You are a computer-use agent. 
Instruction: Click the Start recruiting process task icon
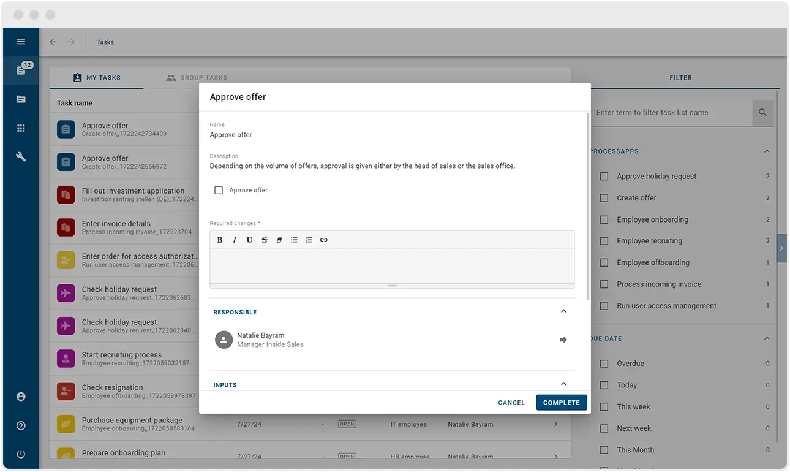[66, 359]
